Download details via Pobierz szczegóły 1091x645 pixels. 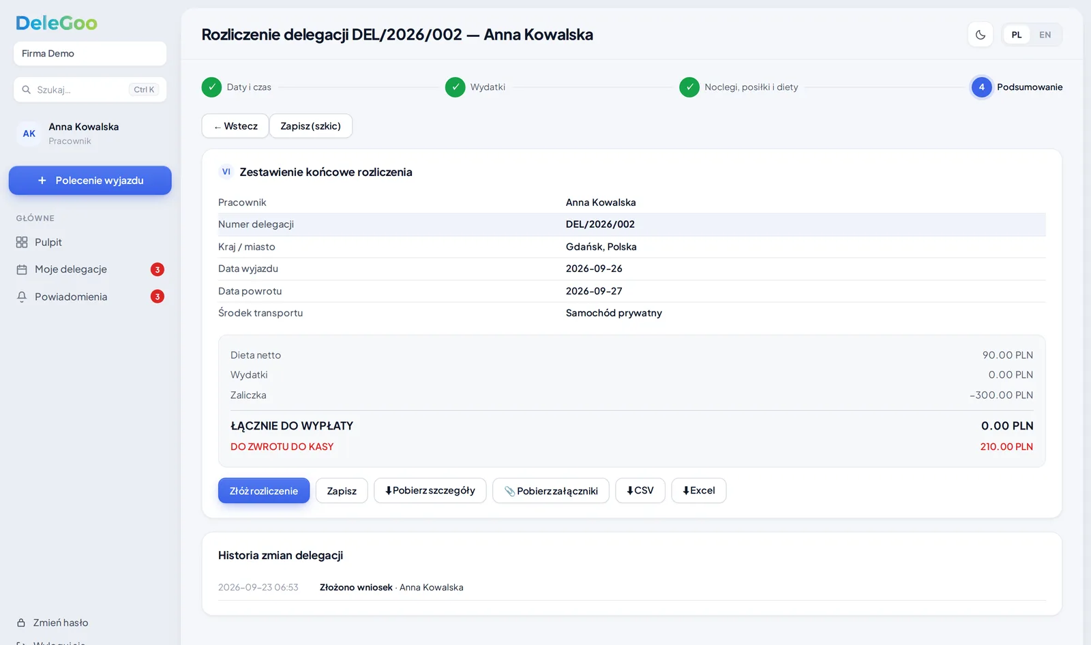(x=430, y=491)
